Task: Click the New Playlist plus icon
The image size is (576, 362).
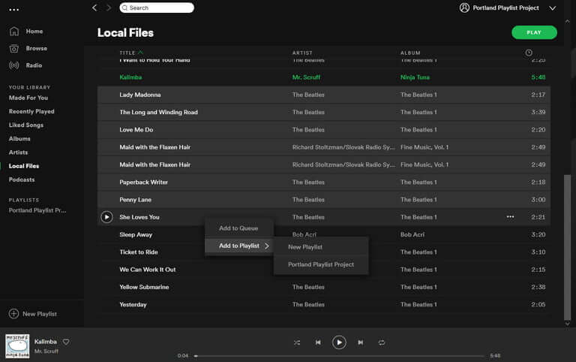Action: coord(13,314)
